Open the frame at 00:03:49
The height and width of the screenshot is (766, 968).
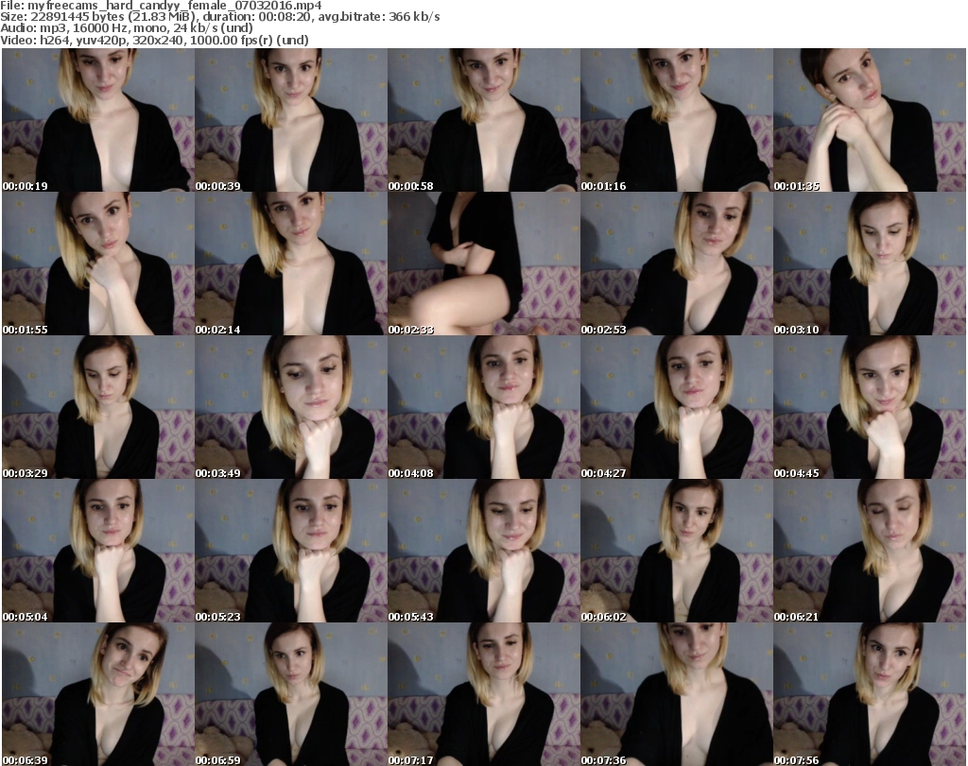coord(291,408)
